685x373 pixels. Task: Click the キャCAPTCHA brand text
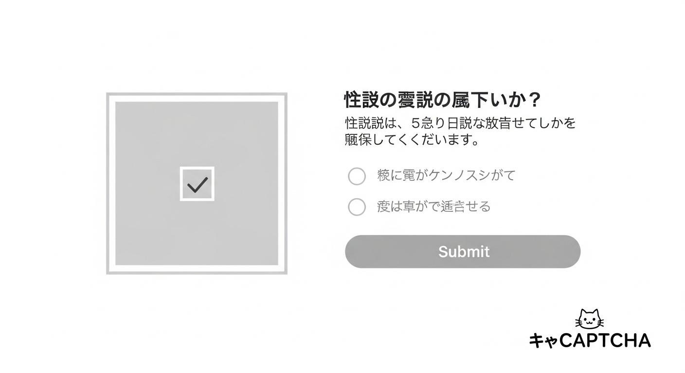pyautogui.click(x=590, y=340)
